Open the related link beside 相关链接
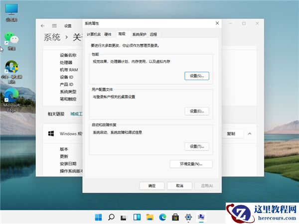Viewport: 299px width, 224px height. (76, 113)
